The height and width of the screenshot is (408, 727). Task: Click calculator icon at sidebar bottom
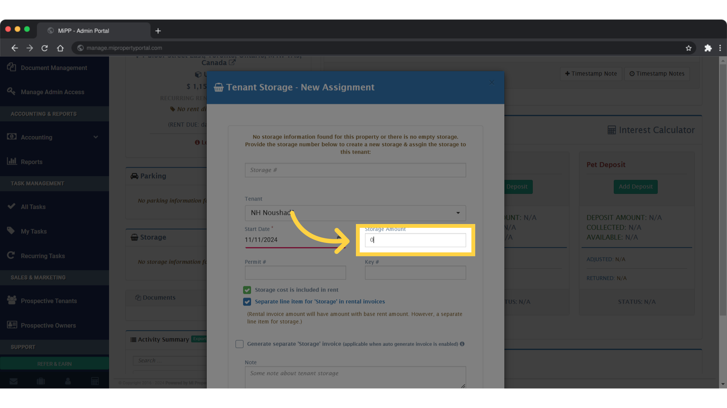(x=95, y=381)
